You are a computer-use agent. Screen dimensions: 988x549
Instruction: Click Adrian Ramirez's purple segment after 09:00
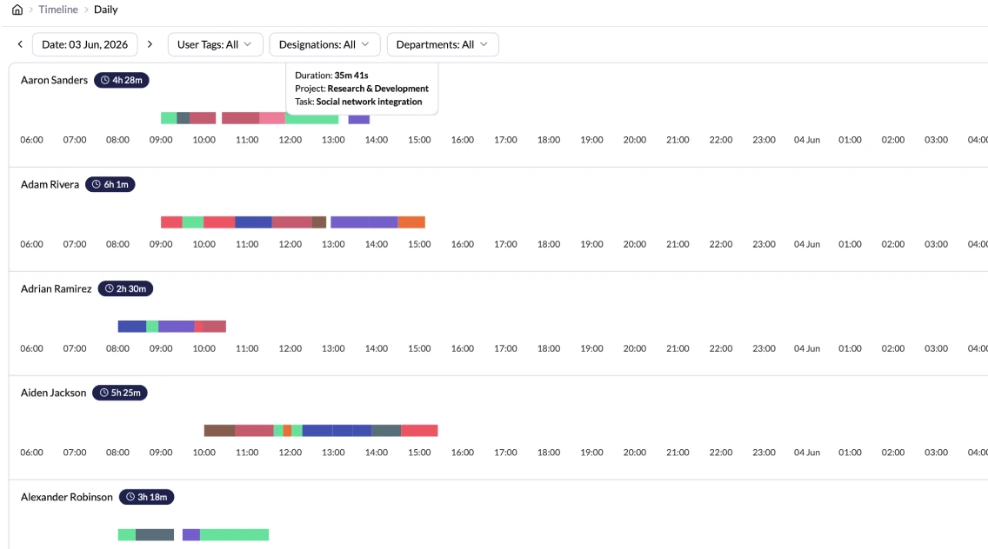pyautogui.click(x=177, y=326)
